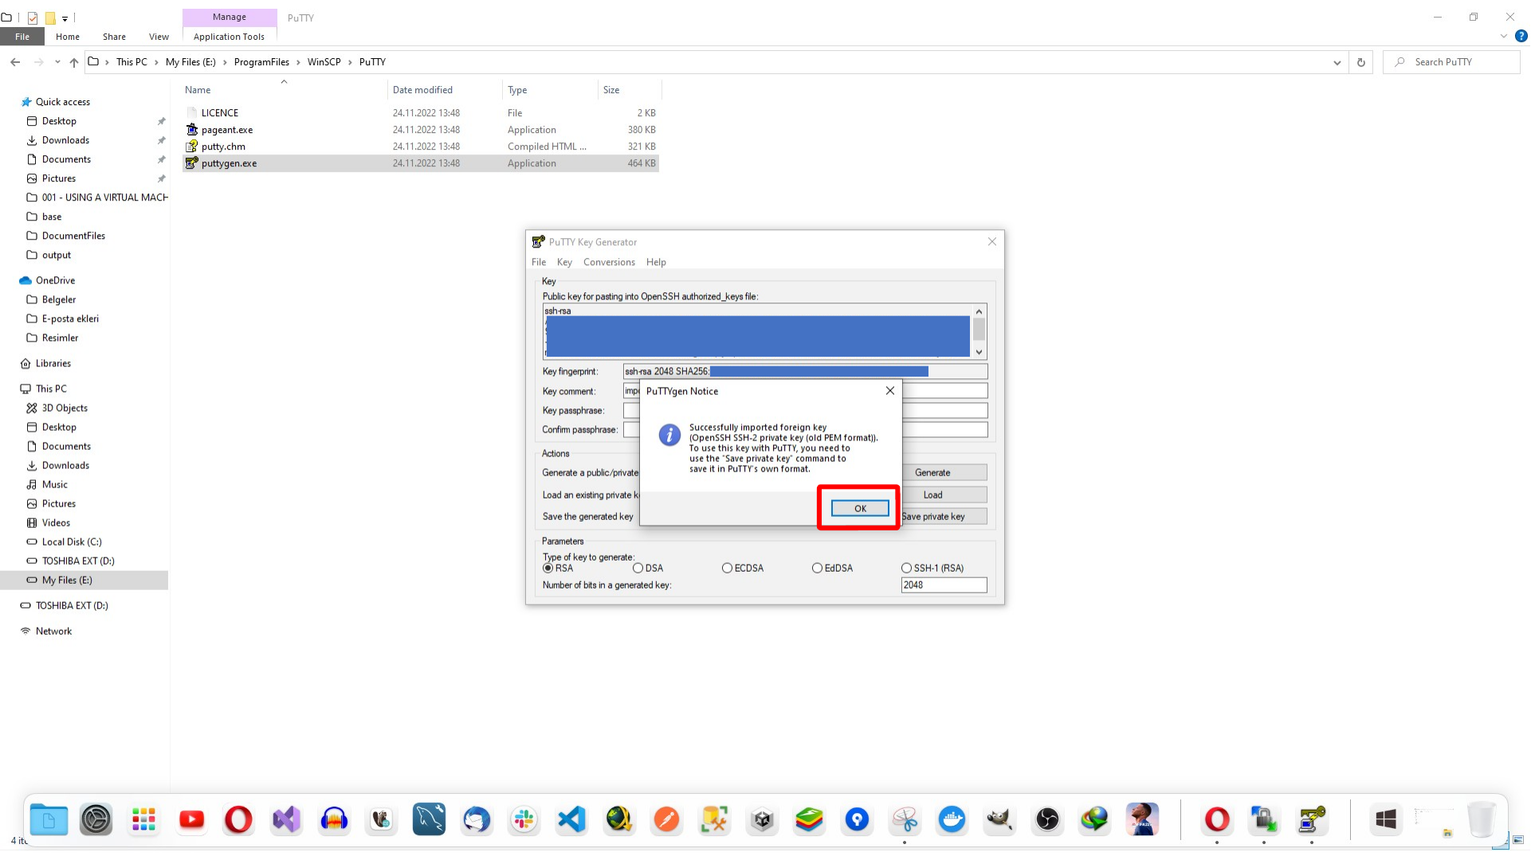Open Explorer help question mark icon
Screen dimensions: 1531x860
pyautogui.click(x=1521, y=37)
